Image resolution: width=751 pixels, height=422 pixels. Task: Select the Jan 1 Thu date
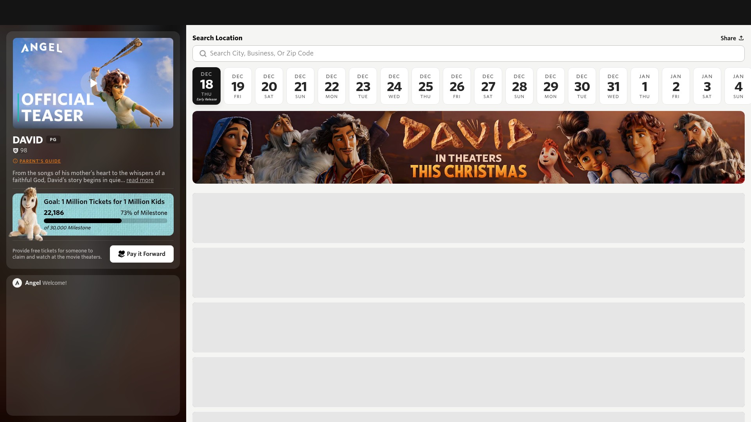click(x=645, y=86)
